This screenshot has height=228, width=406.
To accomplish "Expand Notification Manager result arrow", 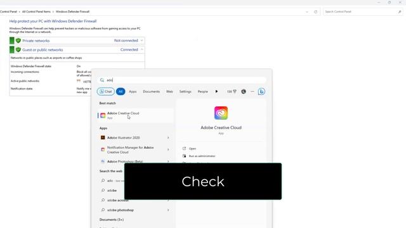I will tap(168, 149).
